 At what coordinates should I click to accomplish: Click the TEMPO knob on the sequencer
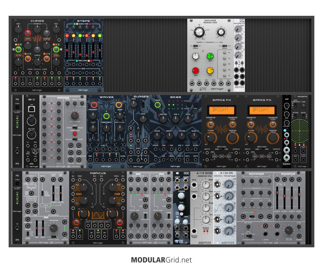pos(67,104)
